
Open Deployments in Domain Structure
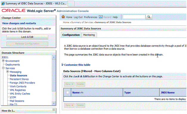pyautogui.click(x=13, y=65)
